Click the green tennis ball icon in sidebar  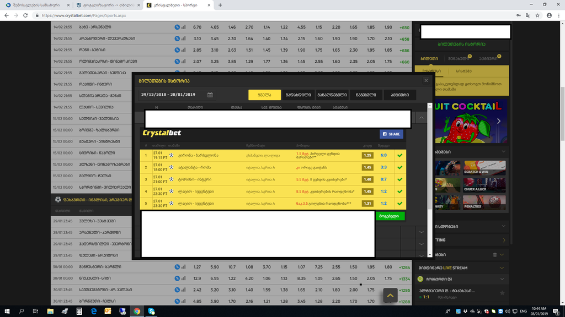[x=420, y=279]
